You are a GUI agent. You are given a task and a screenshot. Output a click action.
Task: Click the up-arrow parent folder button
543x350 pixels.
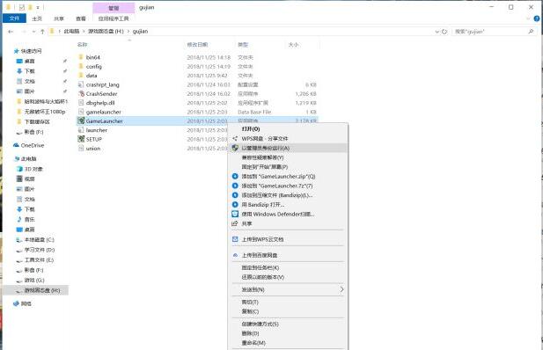42,32
